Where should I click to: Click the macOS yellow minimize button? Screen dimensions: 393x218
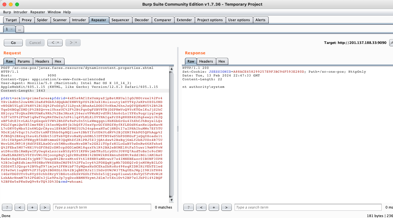(x=11, y=4)
